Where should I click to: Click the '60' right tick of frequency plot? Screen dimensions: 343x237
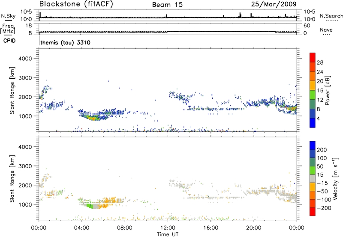click(x=307, y=26)
